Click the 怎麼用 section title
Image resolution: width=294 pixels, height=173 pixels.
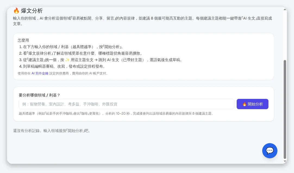point(23,40)
